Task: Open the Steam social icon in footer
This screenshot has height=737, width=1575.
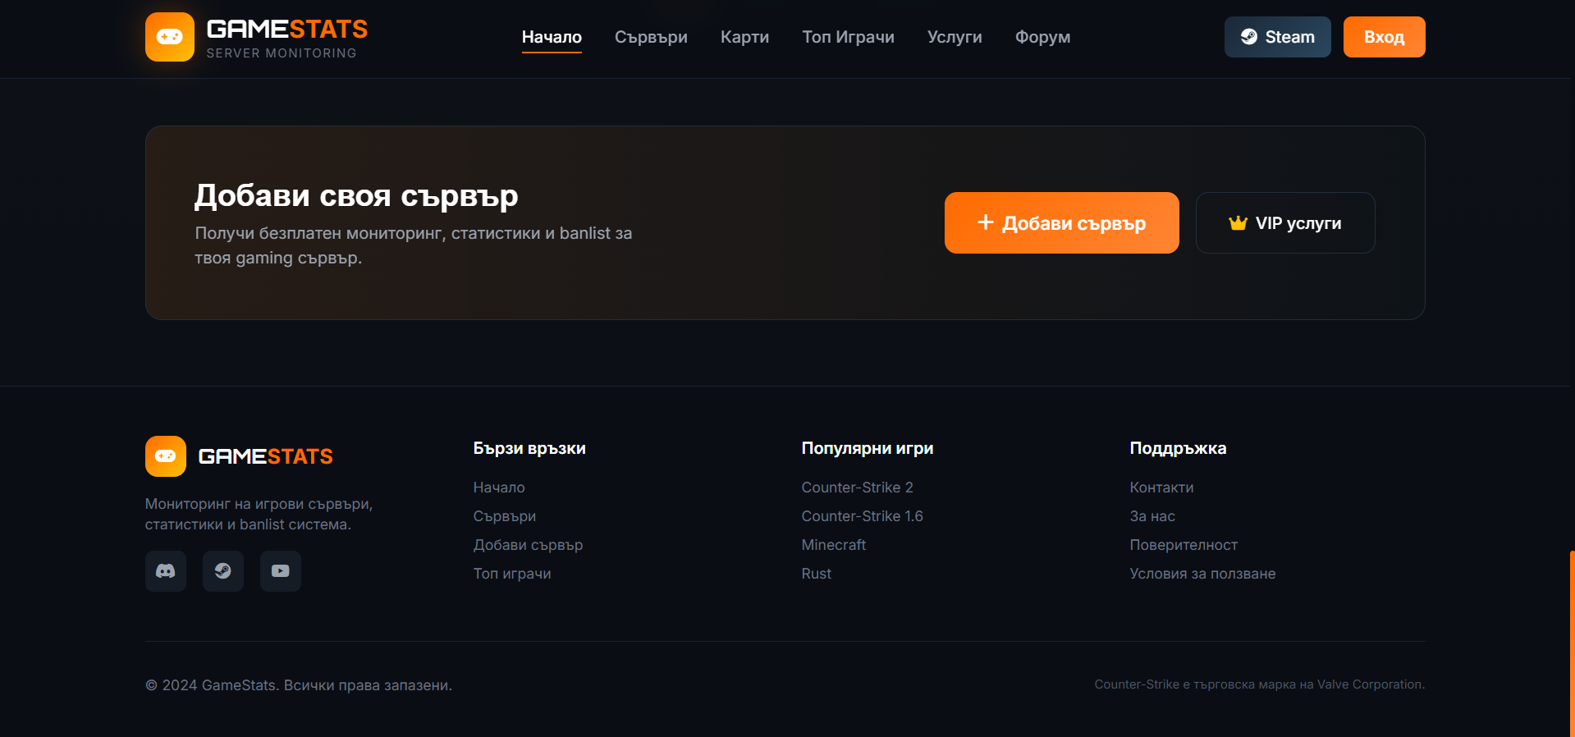Action: pos(223,571)
